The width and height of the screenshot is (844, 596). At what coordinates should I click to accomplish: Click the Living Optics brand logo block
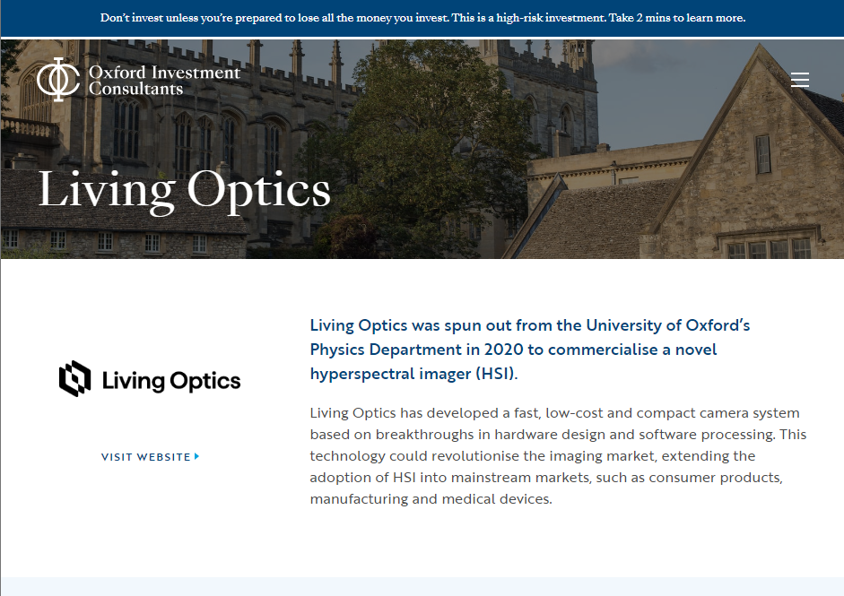coord(150,378)
